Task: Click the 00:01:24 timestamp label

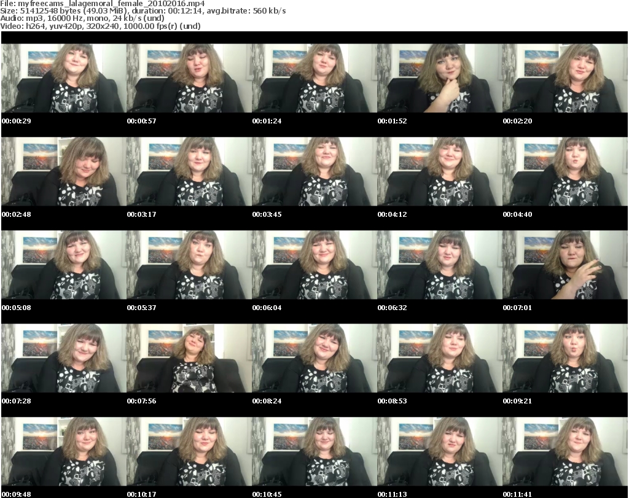Action: pos(267,121)
